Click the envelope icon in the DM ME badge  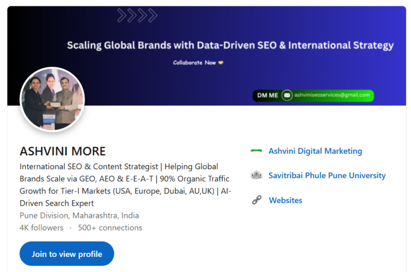coord(287,95)
